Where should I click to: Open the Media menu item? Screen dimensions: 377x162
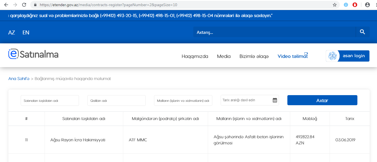point(224,56)
